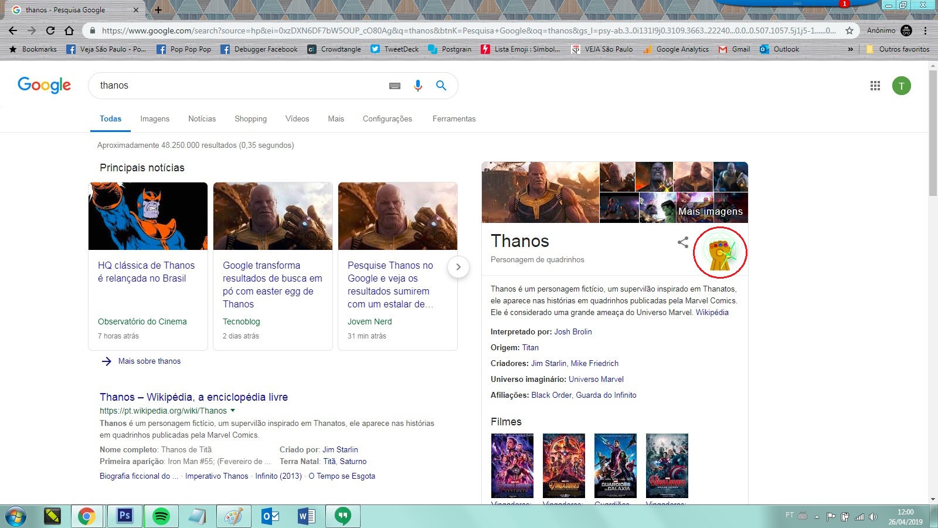Open the Google apps grid icon
Screen dimensions: 938x528
click(x=875, y=86)
